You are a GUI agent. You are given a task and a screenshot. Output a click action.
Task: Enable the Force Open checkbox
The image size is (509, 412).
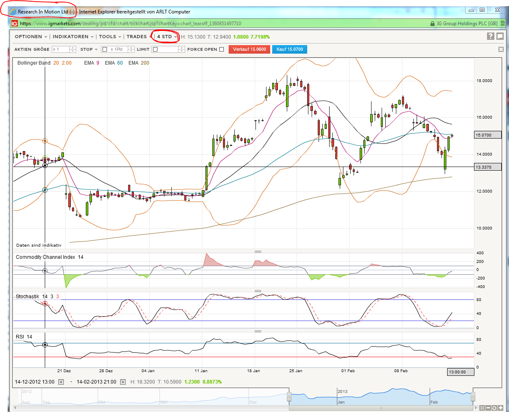pyautogui.click(x=221, y=49)
